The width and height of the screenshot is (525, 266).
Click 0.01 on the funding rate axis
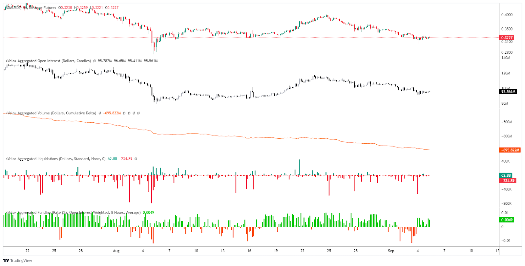[x=505, y=213]
